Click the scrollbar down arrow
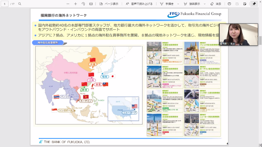262x147 pixels. pos(260,145)
